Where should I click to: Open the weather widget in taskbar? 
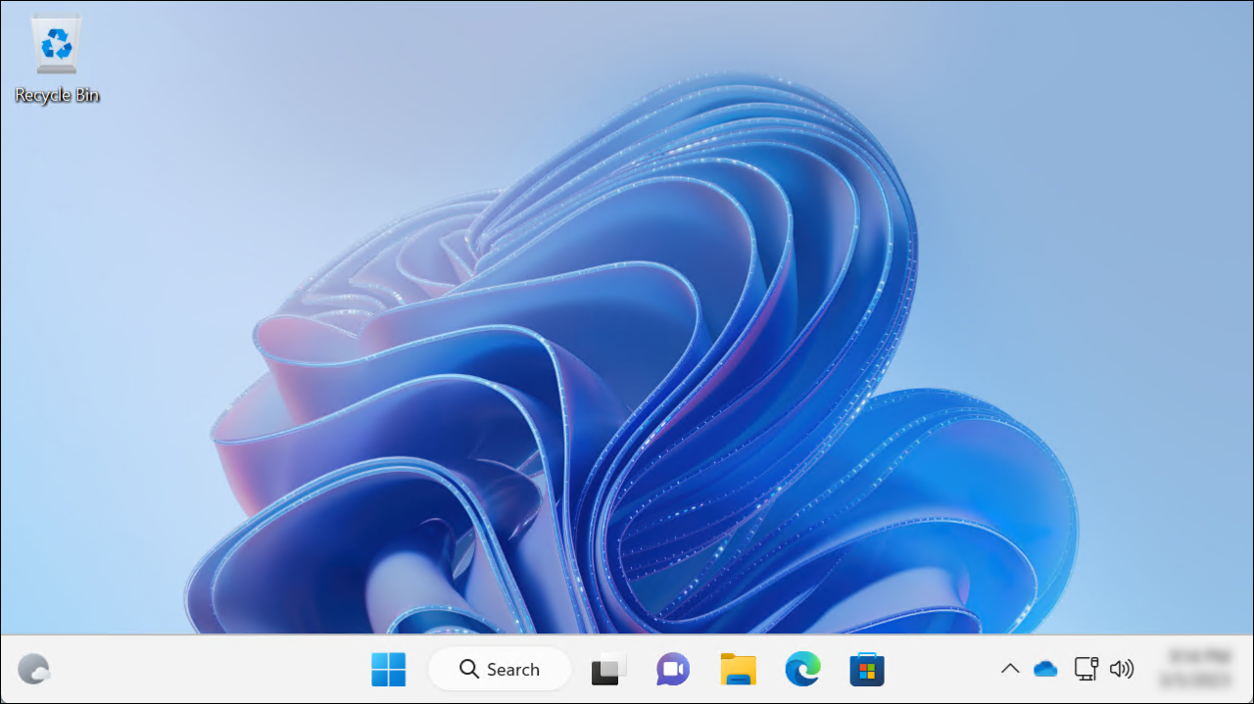point(34,669)
